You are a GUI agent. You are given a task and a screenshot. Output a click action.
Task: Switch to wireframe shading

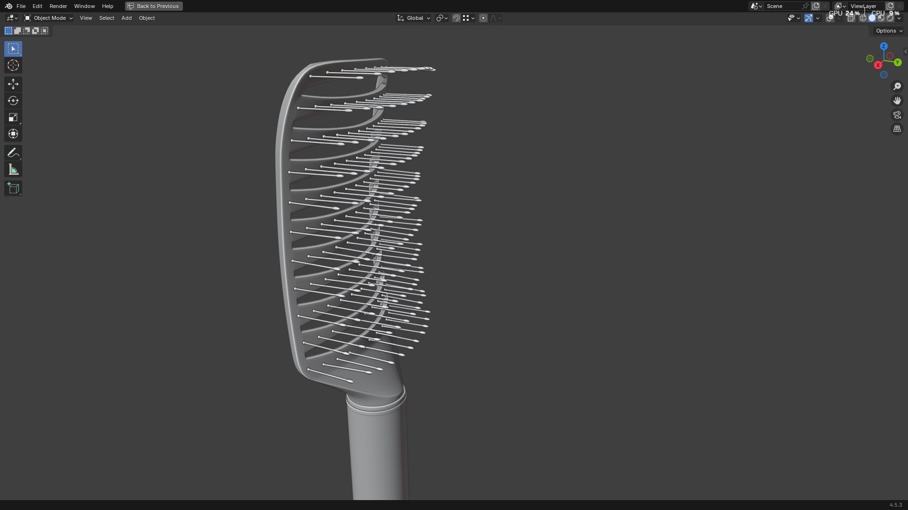[x=863, y=18]
